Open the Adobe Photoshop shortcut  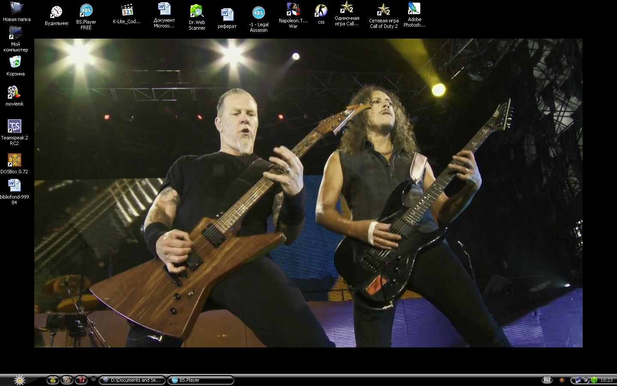coord(414,9)
